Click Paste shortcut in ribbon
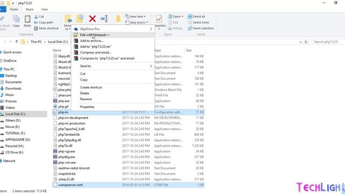The height and width of the screenshot is (194, 345). (46, 29)
